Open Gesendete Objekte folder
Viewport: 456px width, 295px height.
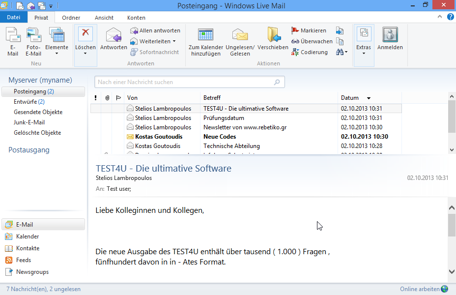point(38,112)
